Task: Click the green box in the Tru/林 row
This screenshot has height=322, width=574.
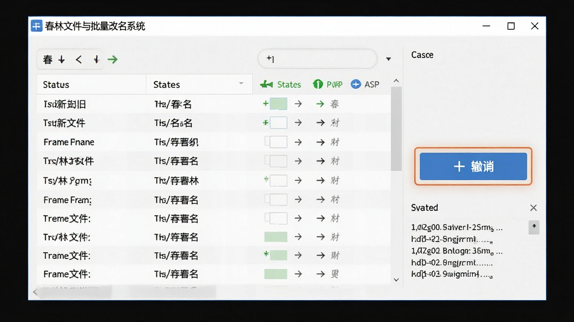Action: point(276,237)
